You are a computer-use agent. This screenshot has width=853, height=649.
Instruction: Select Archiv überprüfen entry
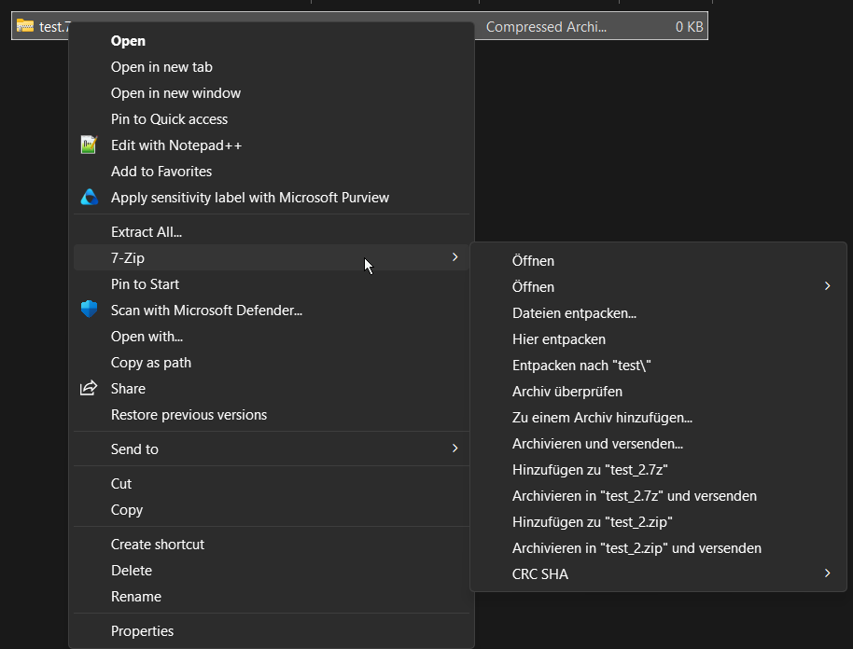coord(566,392)
